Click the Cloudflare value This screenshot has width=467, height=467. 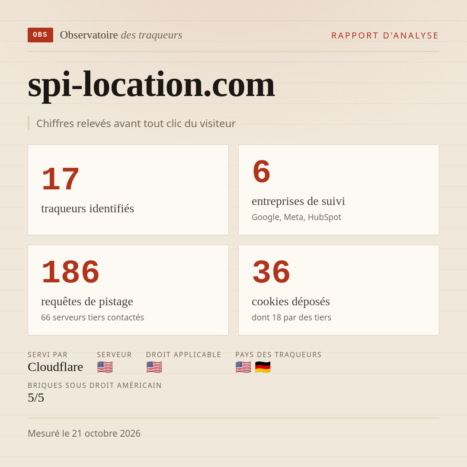(x=55, y=367)
